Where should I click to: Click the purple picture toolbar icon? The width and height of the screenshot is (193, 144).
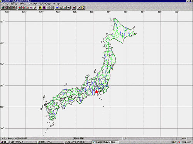point(7,8)
